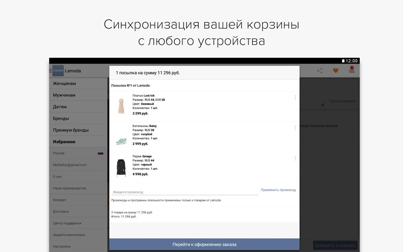Tap 'Посылка №1 от Lamoda' label
Viewport: 403px width, 252px height.
point(130,85)
